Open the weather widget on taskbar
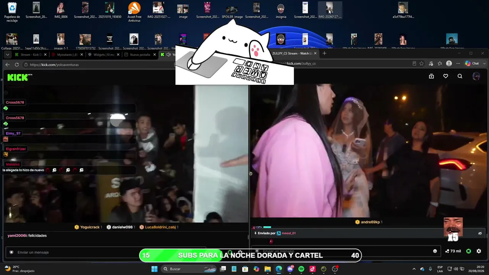 (x=19, y=269)
